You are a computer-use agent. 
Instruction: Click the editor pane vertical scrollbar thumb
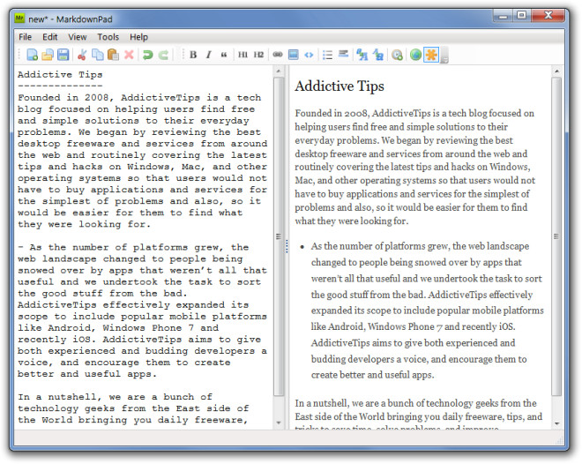(x=279, y=236)
